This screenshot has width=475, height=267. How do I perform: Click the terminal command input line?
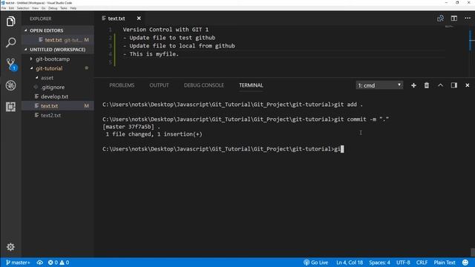[x=223, y=149]
